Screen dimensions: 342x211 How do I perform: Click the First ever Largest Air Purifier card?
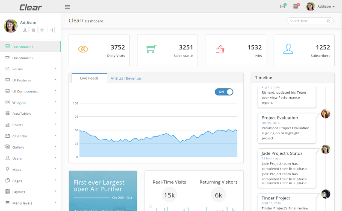103,191
